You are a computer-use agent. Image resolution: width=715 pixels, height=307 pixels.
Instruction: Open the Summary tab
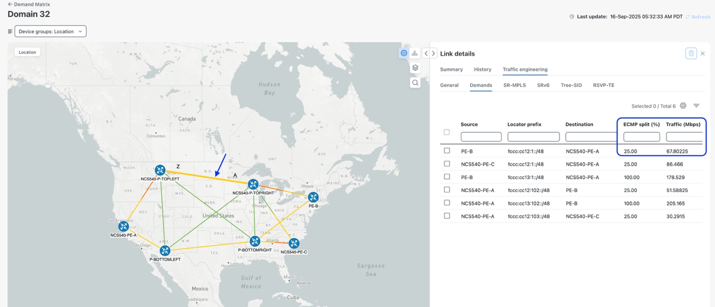[451, 69]
